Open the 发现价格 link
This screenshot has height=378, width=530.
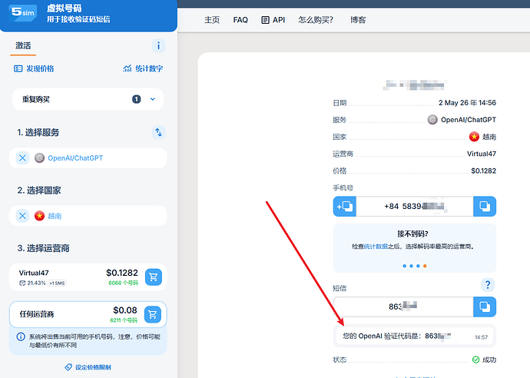tap(40, 68)
